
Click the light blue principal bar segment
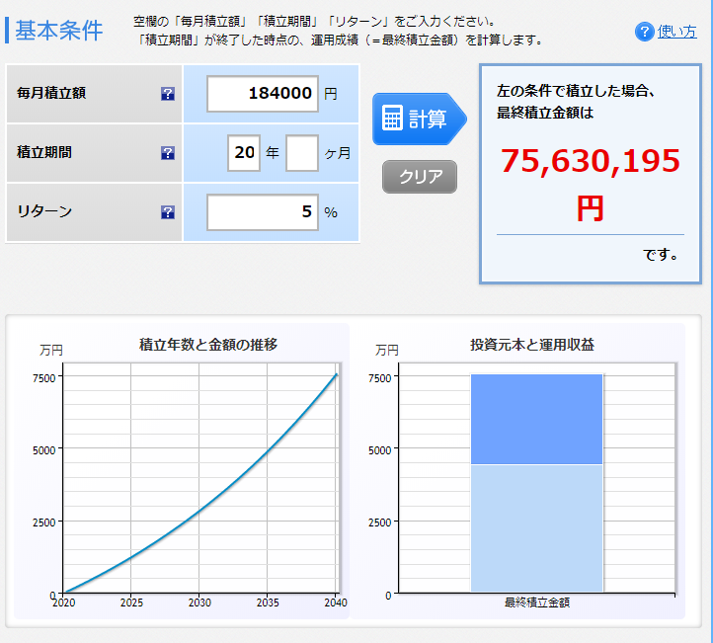pos(536,528)
